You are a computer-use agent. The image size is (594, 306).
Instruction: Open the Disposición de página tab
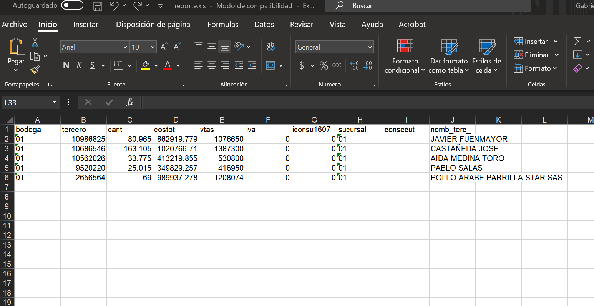point(153,24)
